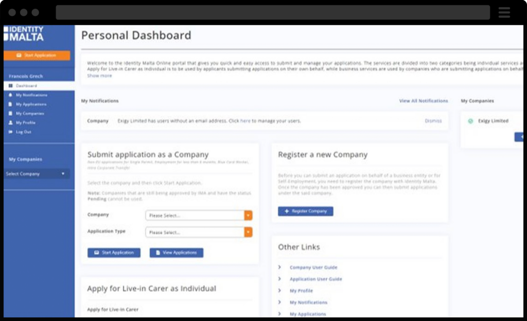Click the 'Other Links' heading
This screenshot has width=527, height=321.
point(299,247)
